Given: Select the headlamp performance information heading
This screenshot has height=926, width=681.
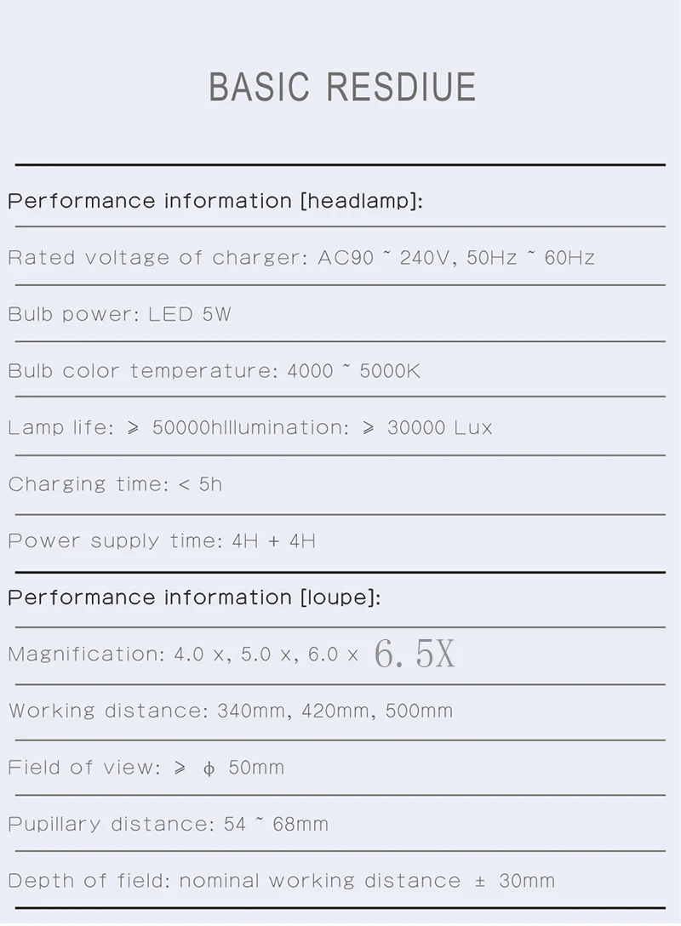Looking at the screenshot, I should [215, 202].
